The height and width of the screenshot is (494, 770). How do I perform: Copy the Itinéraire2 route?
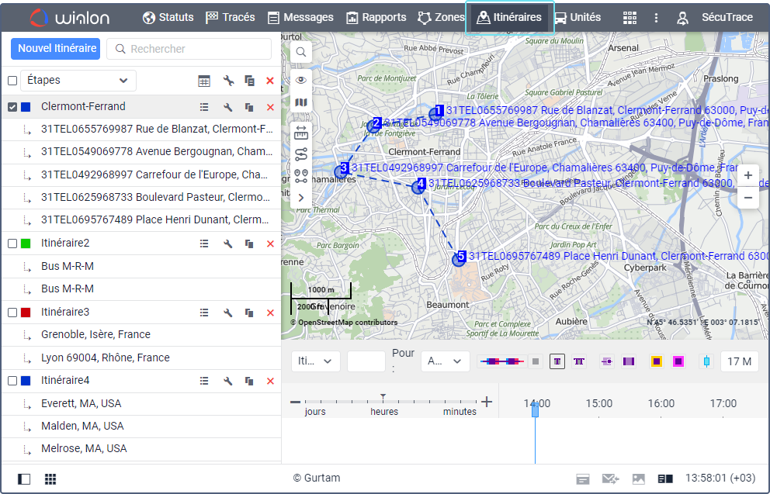249,244
